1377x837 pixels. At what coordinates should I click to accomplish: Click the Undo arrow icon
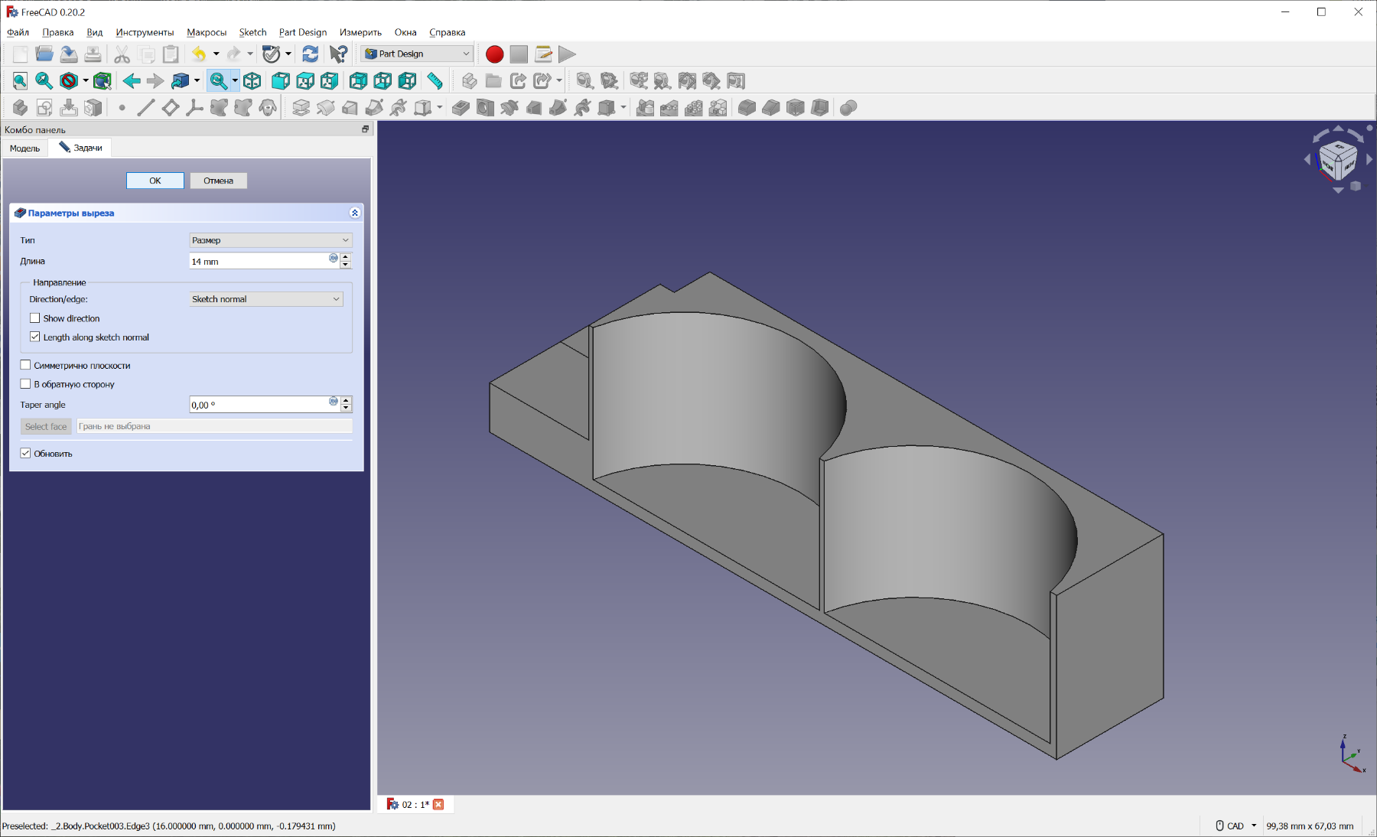click(x=199, y=54)
